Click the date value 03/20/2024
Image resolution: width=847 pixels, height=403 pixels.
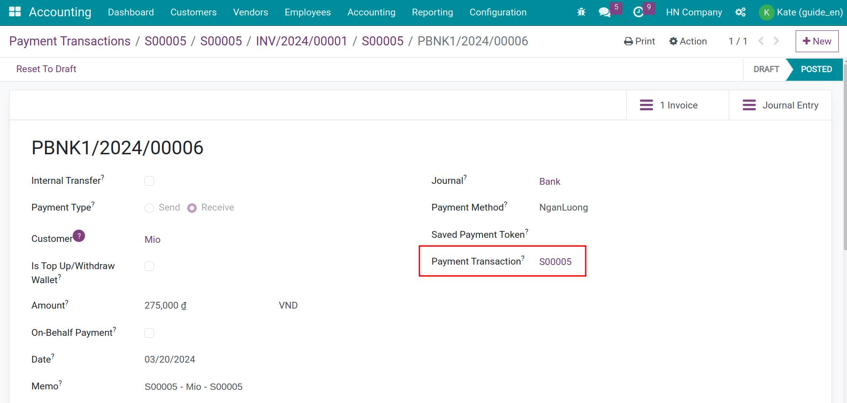click(170, 359)
